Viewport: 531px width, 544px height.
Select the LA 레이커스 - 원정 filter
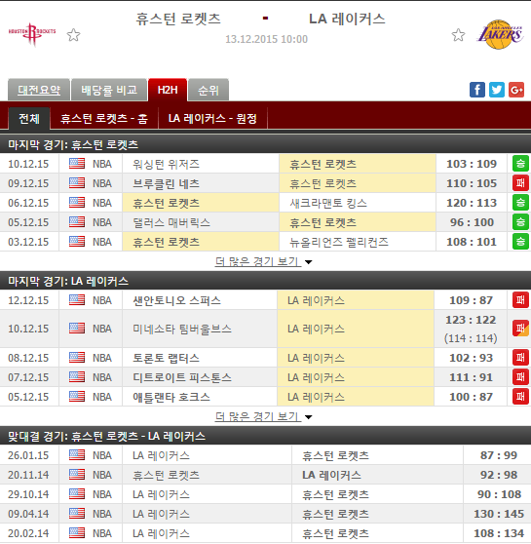coord(212,119)
